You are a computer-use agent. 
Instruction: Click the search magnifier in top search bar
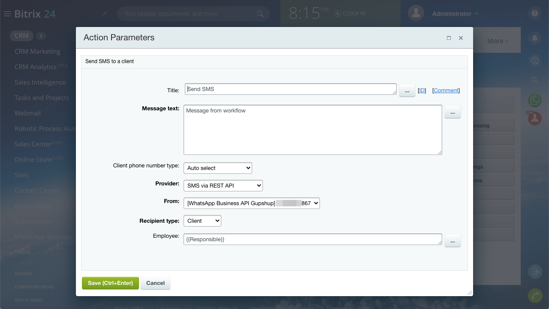point(260,14)
